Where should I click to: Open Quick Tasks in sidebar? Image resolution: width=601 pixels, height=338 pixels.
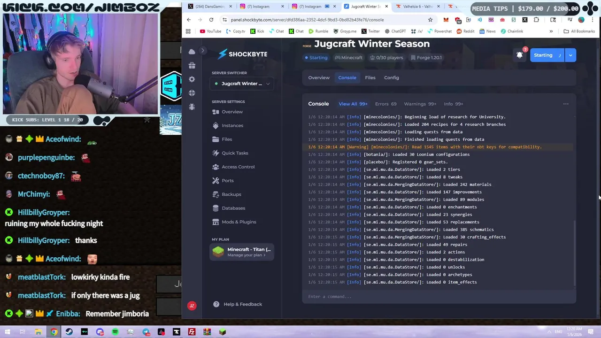235,153
